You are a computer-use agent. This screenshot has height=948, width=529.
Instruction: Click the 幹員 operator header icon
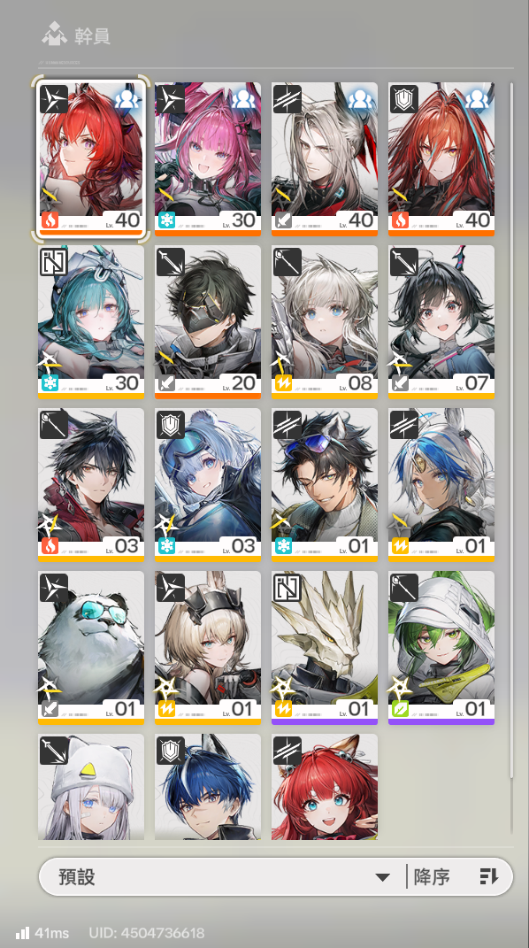coord(54,34)
